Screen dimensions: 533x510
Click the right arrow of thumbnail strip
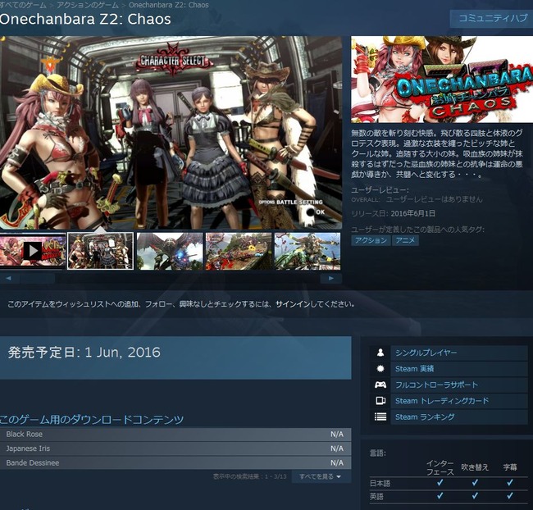pos(330,278)
